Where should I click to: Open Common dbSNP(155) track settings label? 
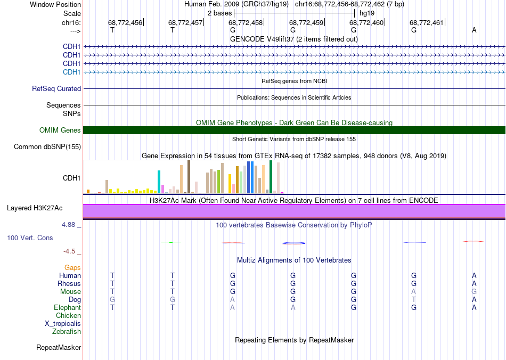point(47,147)
